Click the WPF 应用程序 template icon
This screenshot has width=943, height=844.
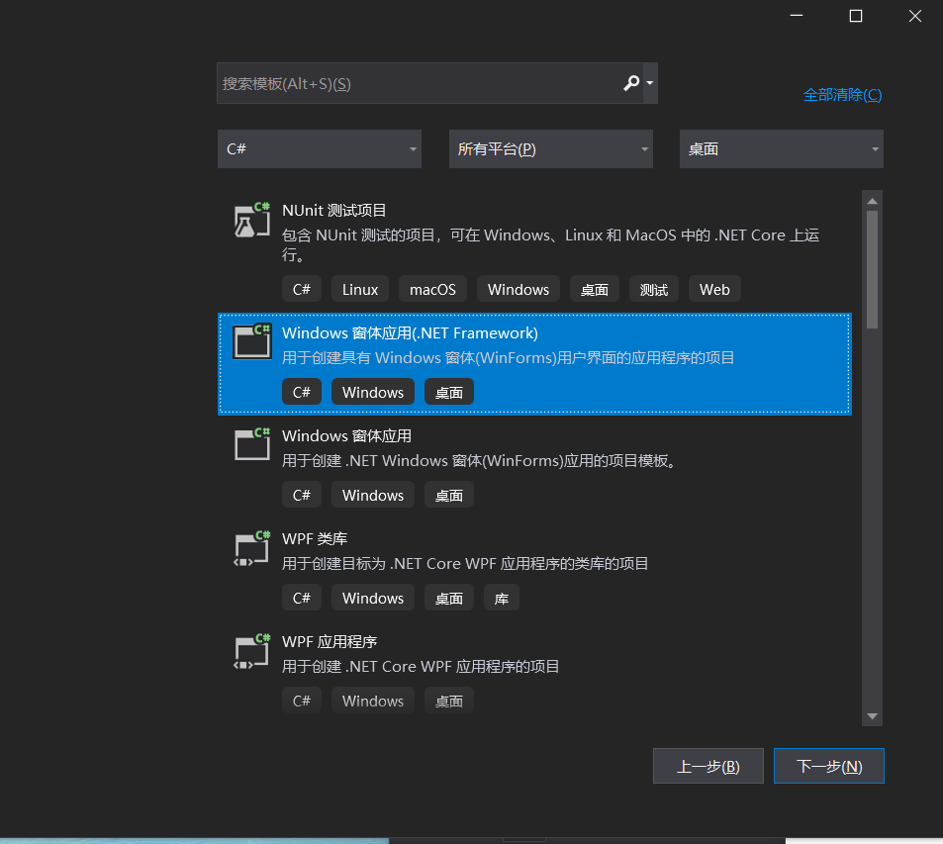click(x=252, y=651)
